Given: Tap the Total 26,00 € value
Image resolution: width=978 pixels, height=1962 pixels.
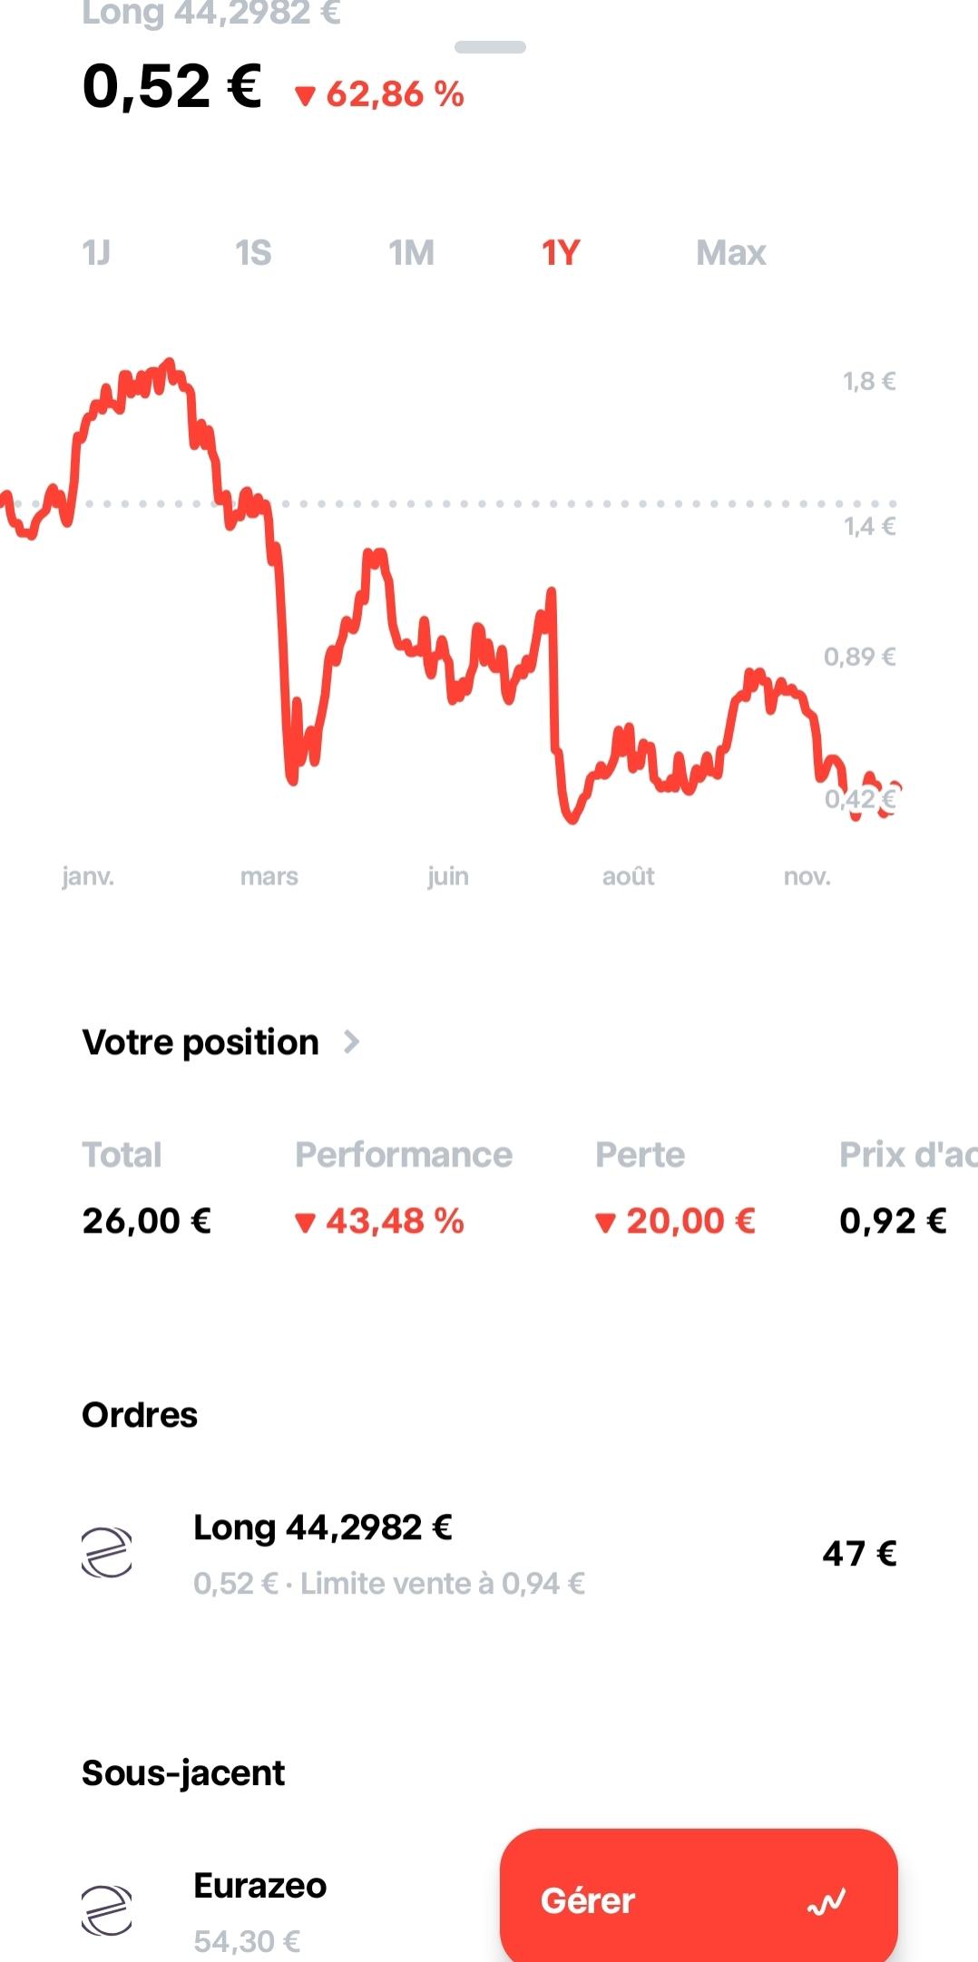Looking at the screenshot, I should [147, 1222].
